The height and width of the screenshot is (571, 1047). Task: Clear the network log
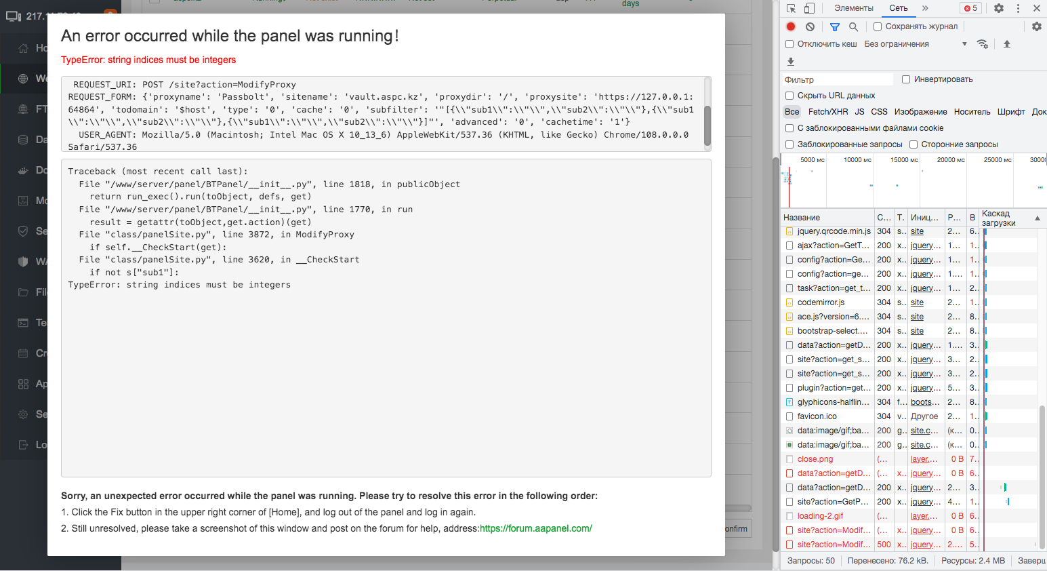(x=810, y=26)
